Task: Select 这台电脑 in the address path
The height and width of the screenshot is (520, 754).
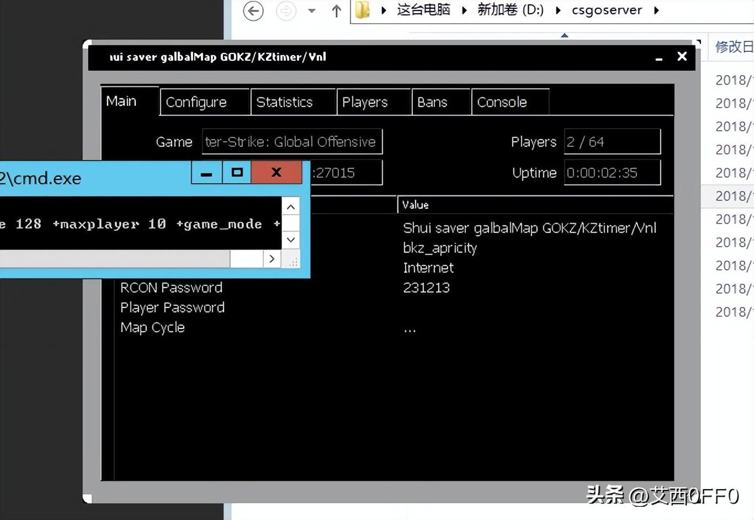Action: click(423, 10)
